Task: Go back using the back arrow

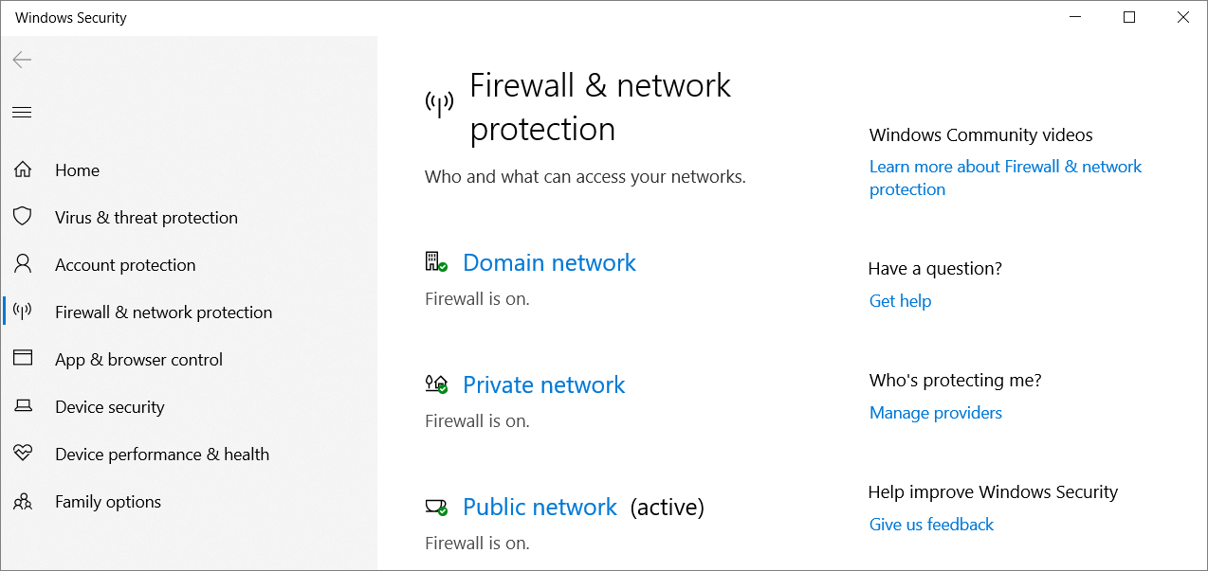Action: click(x=22, y=60)
